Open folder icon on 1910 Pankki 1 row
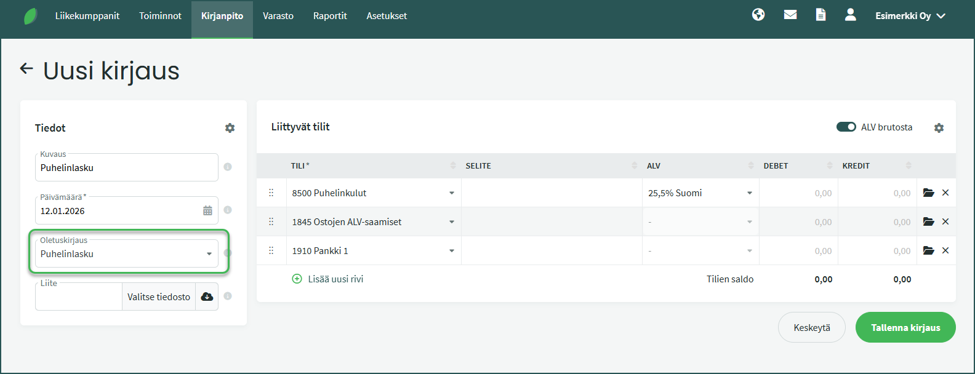This screenshot has width=975, height=374. click(929, 250)
